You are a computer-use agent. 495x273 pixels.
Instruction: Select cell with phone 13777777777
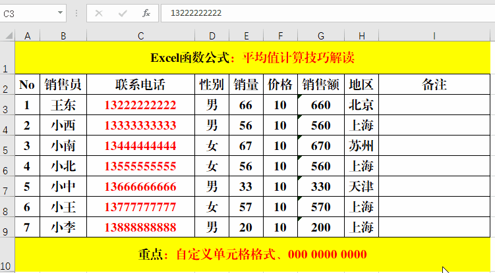141,207
